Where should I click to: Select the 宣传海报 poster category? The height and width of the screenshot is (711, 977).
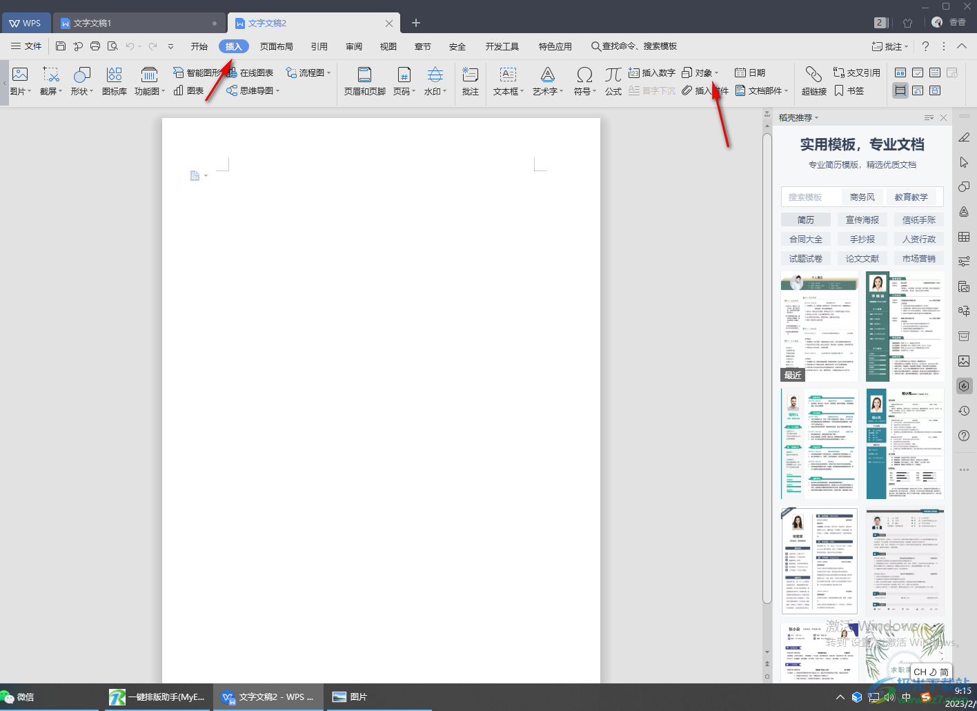click(x=862, y=220)
